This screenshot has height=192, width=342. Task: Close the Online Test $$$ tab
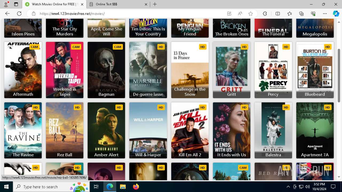coord(146,4)
